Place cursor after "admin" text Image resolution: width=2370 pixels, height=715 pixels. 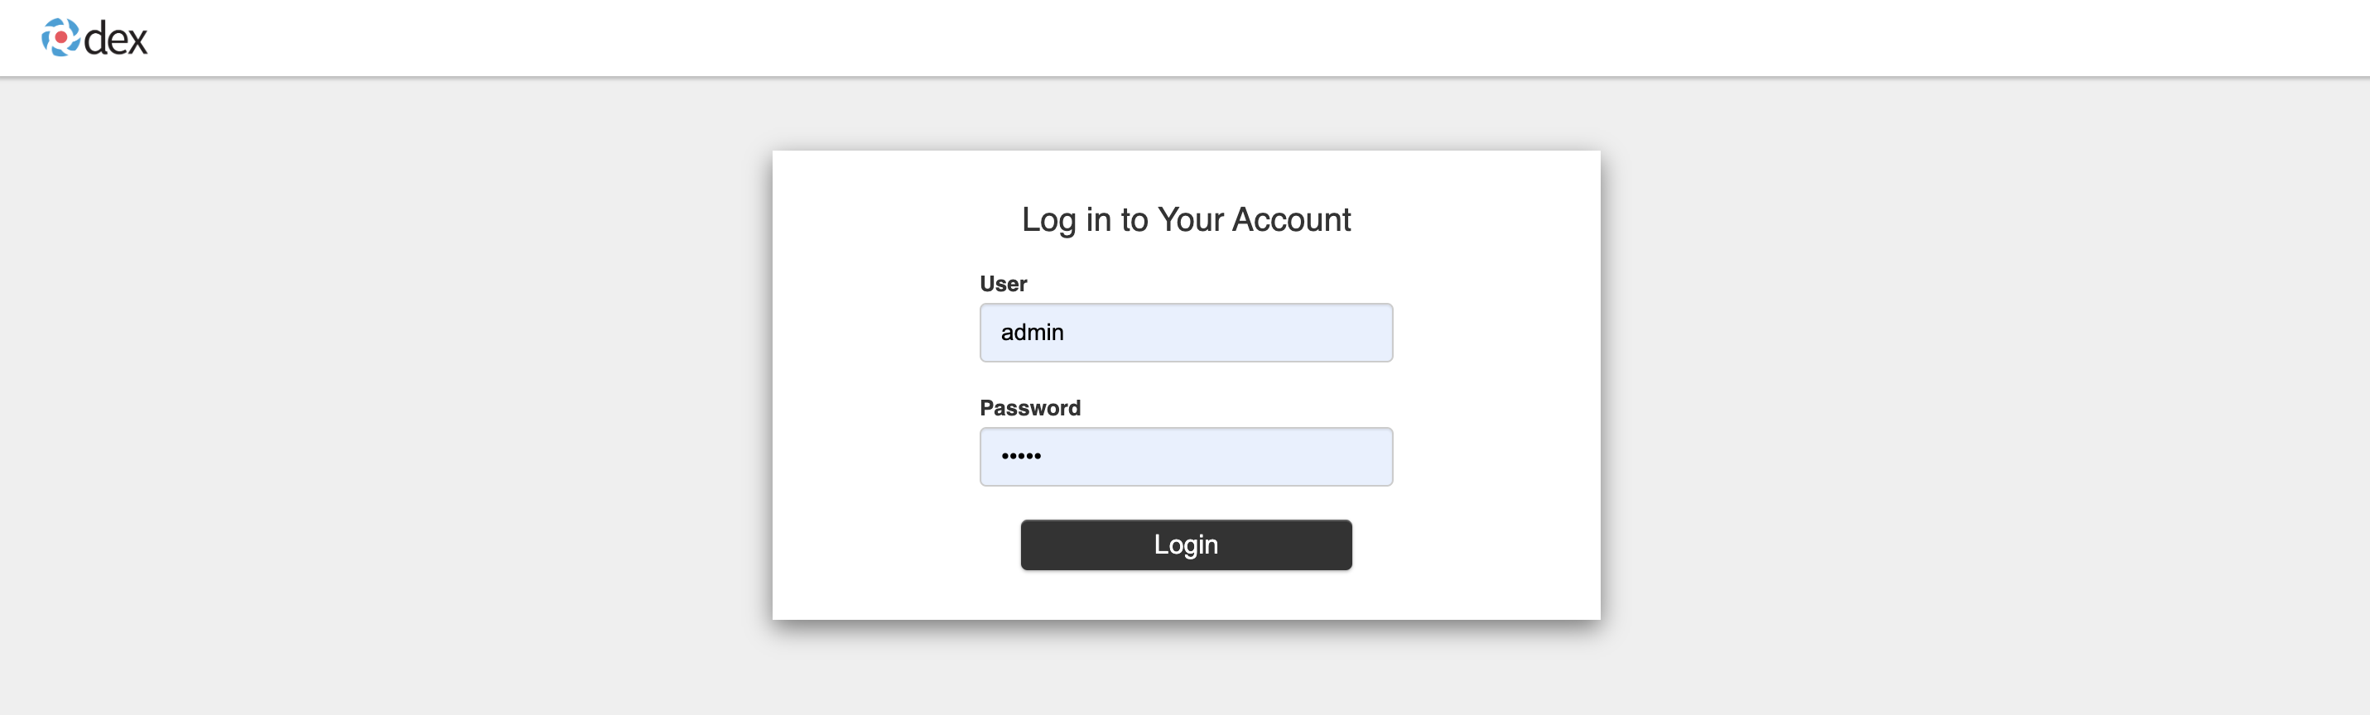click(1066, 333)
